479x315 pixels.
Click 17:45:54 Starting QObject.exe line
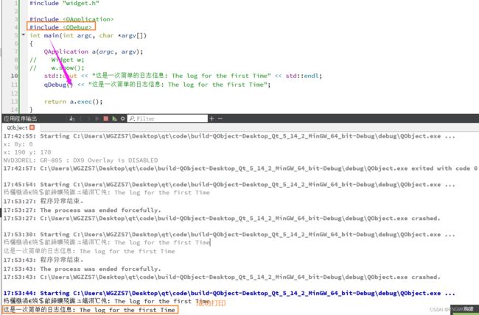229,185
